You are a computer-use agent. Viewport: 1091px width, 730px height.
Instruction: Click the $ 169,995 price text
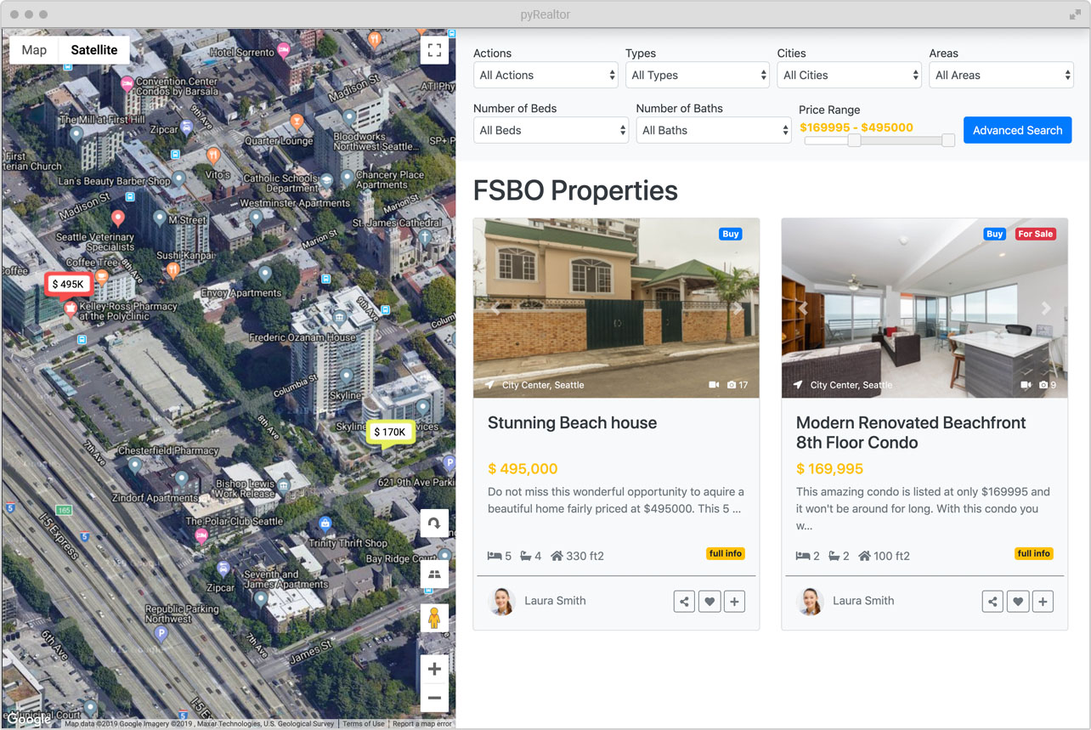(829, 469)
